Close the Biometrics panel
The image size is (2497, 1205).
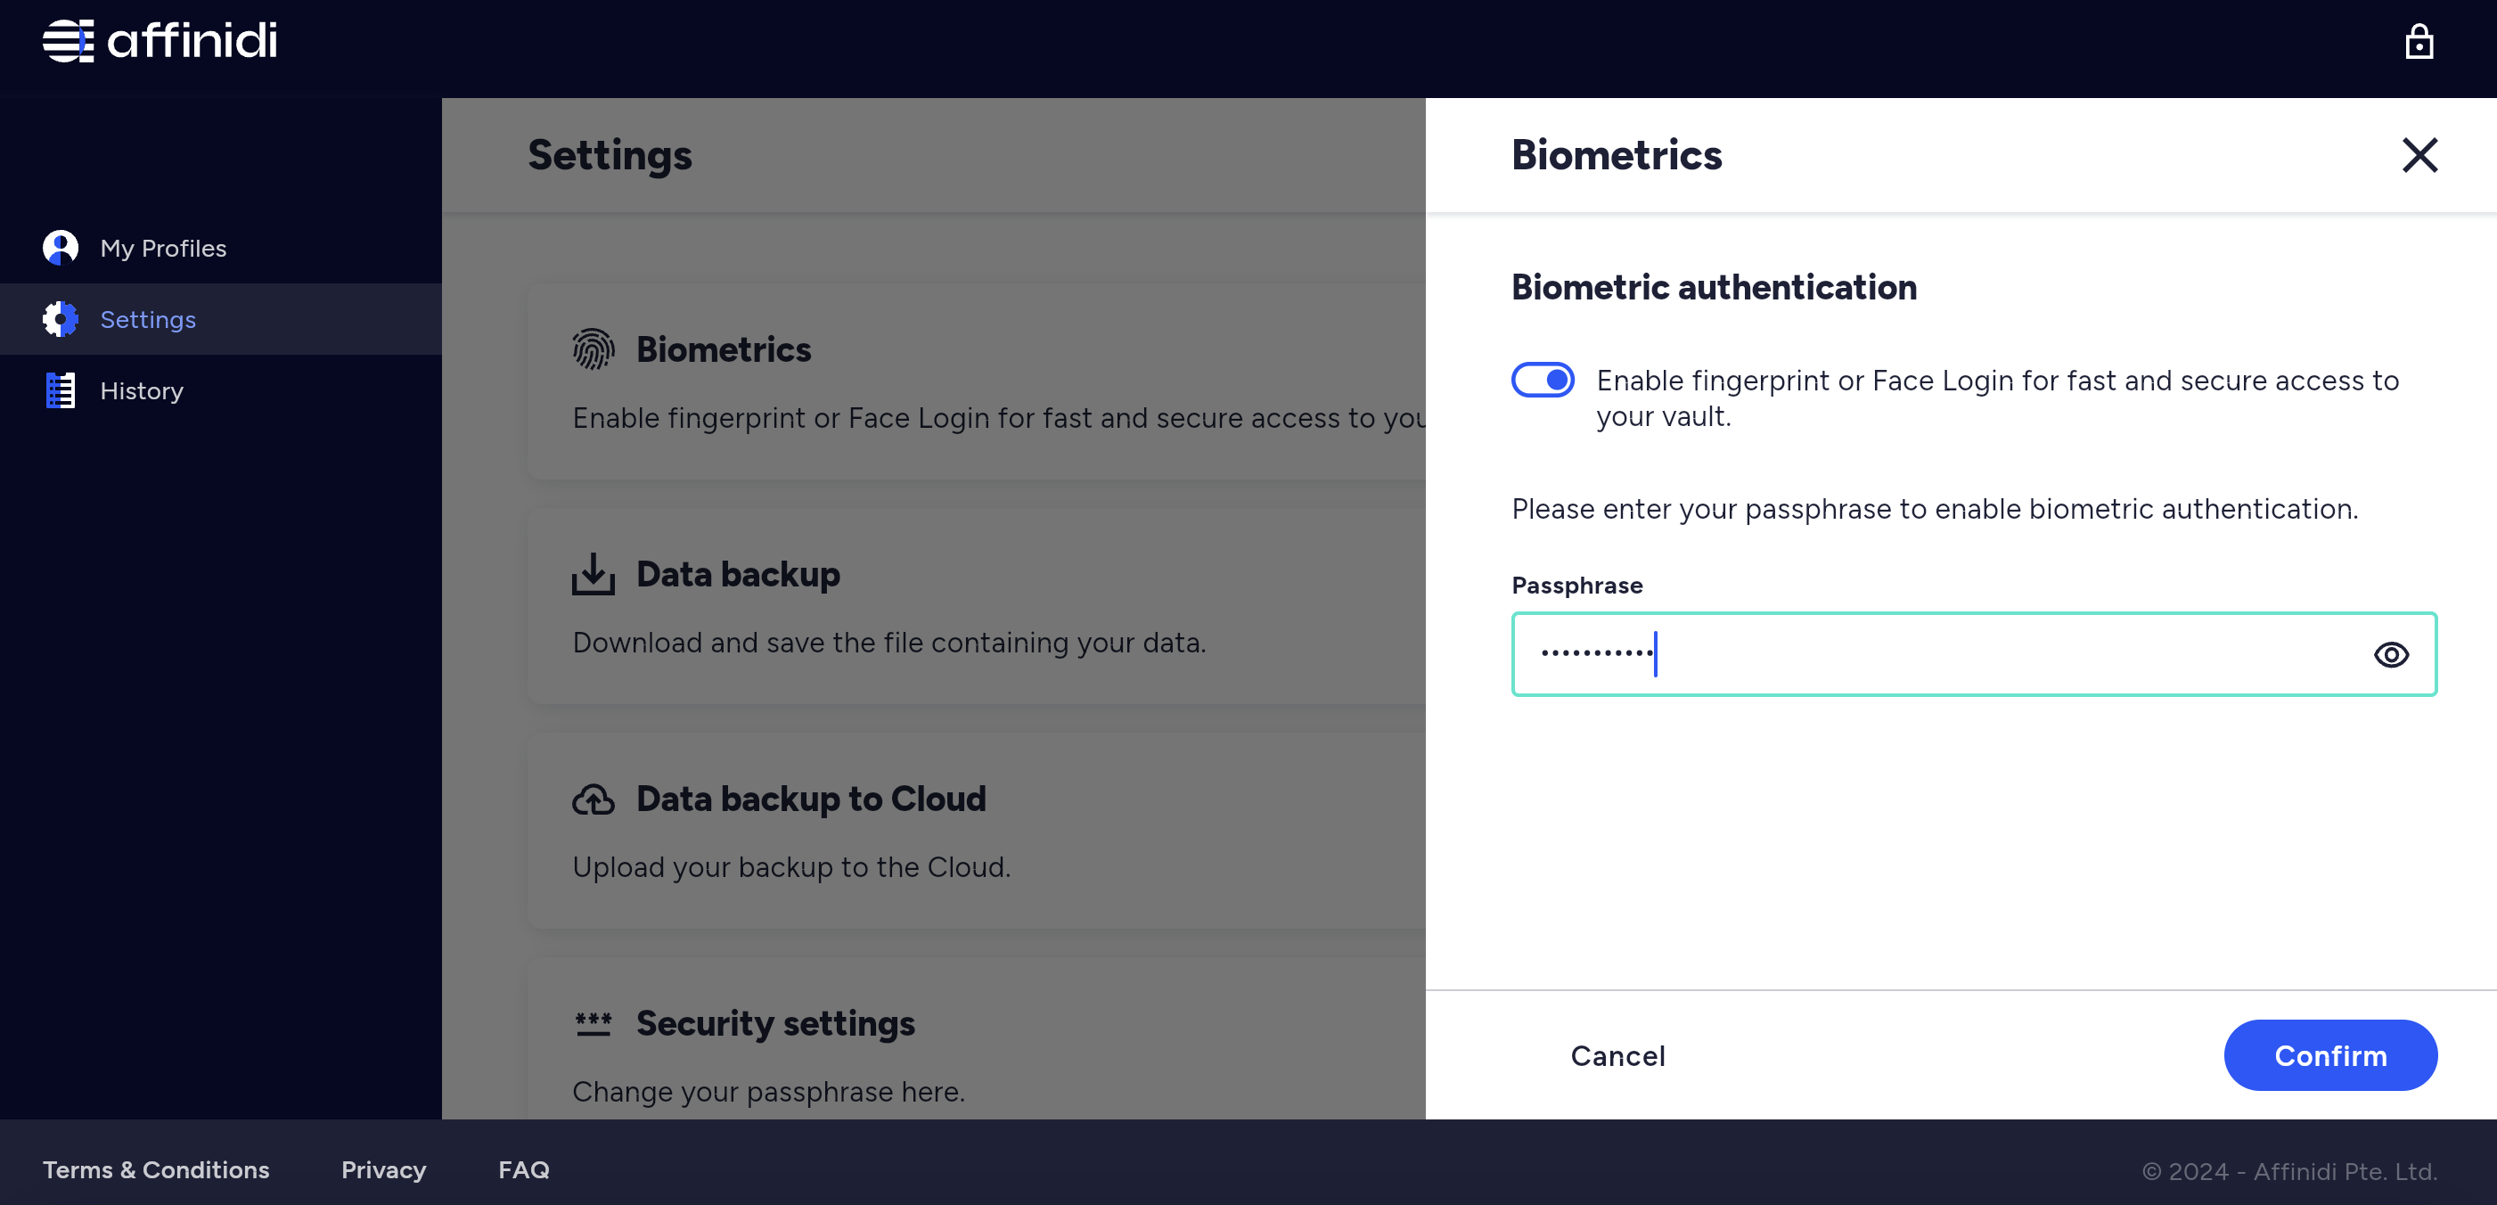[2419, 154]
